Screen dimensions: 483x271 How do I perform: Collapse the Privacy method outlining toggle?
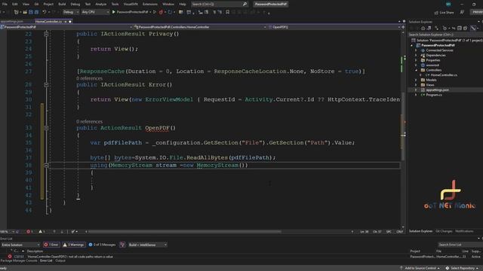coord(46,34)
